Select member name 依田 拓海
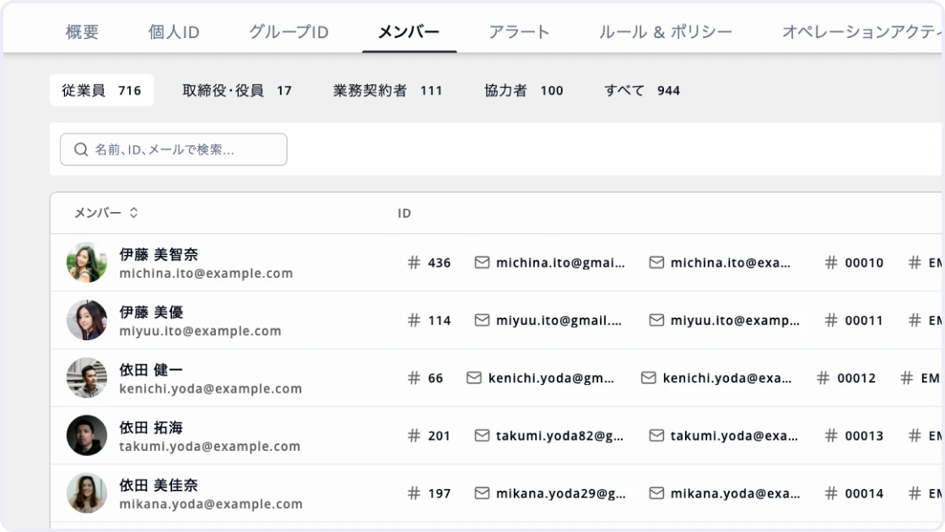 click(151, 427)
